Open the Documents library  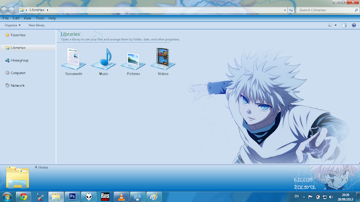tap(74, 61)
